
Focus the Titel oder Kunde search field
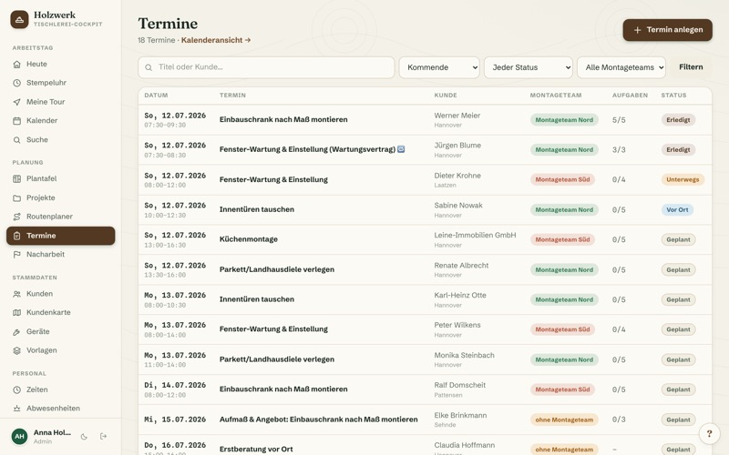point(266,67)
